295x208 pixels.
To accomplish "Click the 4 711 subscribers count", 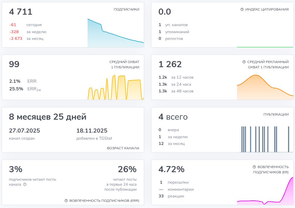I will tap(21, 12).
